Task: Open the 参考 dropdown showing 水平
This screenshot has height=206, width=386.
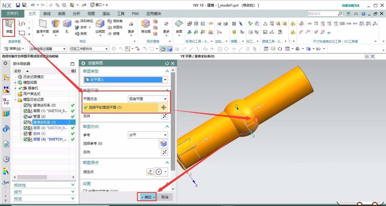Action: (148, 135)
